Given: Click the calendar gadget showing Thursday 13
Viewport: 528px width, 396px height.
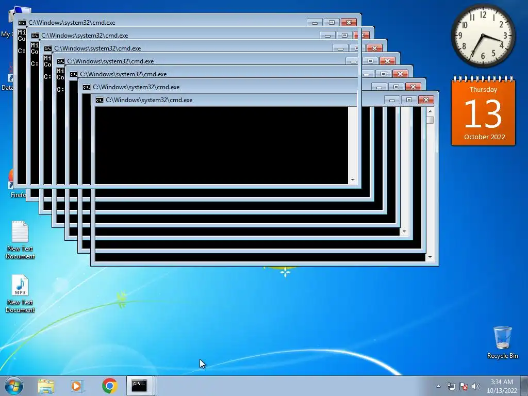Looking at the screenshot, I should (483, 111).
